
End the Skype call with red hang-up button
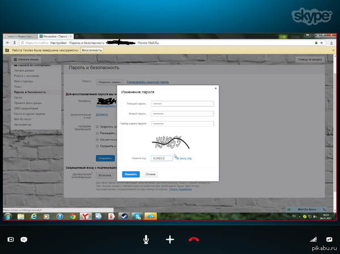pos(194,239)
